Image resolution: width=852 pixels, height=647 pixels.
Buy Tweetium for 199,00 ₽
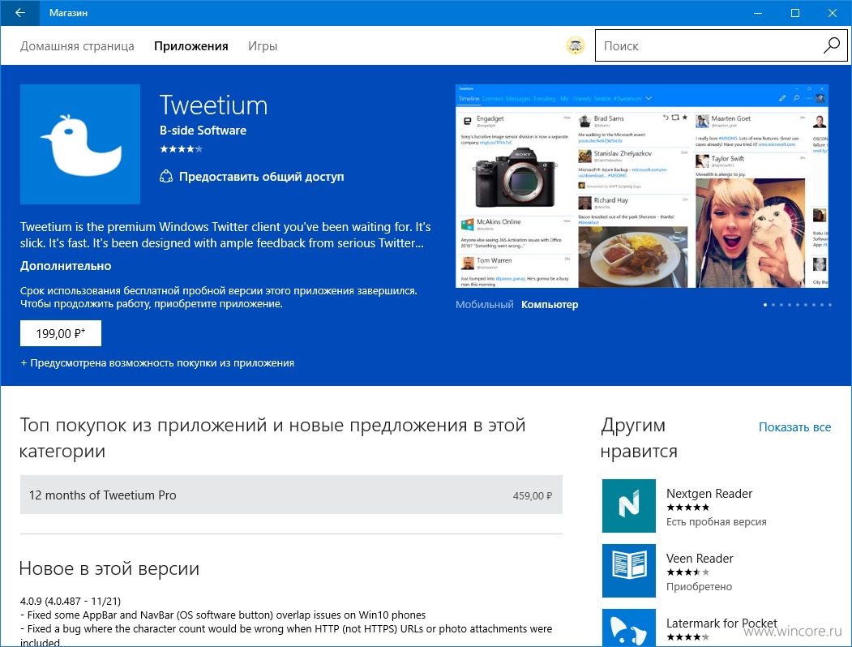point(61,333)
